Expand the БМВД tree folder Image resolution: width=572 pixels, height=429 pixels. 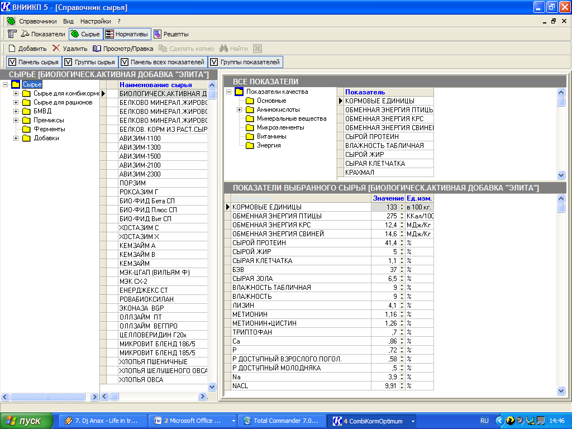click(x=16, y=111)
